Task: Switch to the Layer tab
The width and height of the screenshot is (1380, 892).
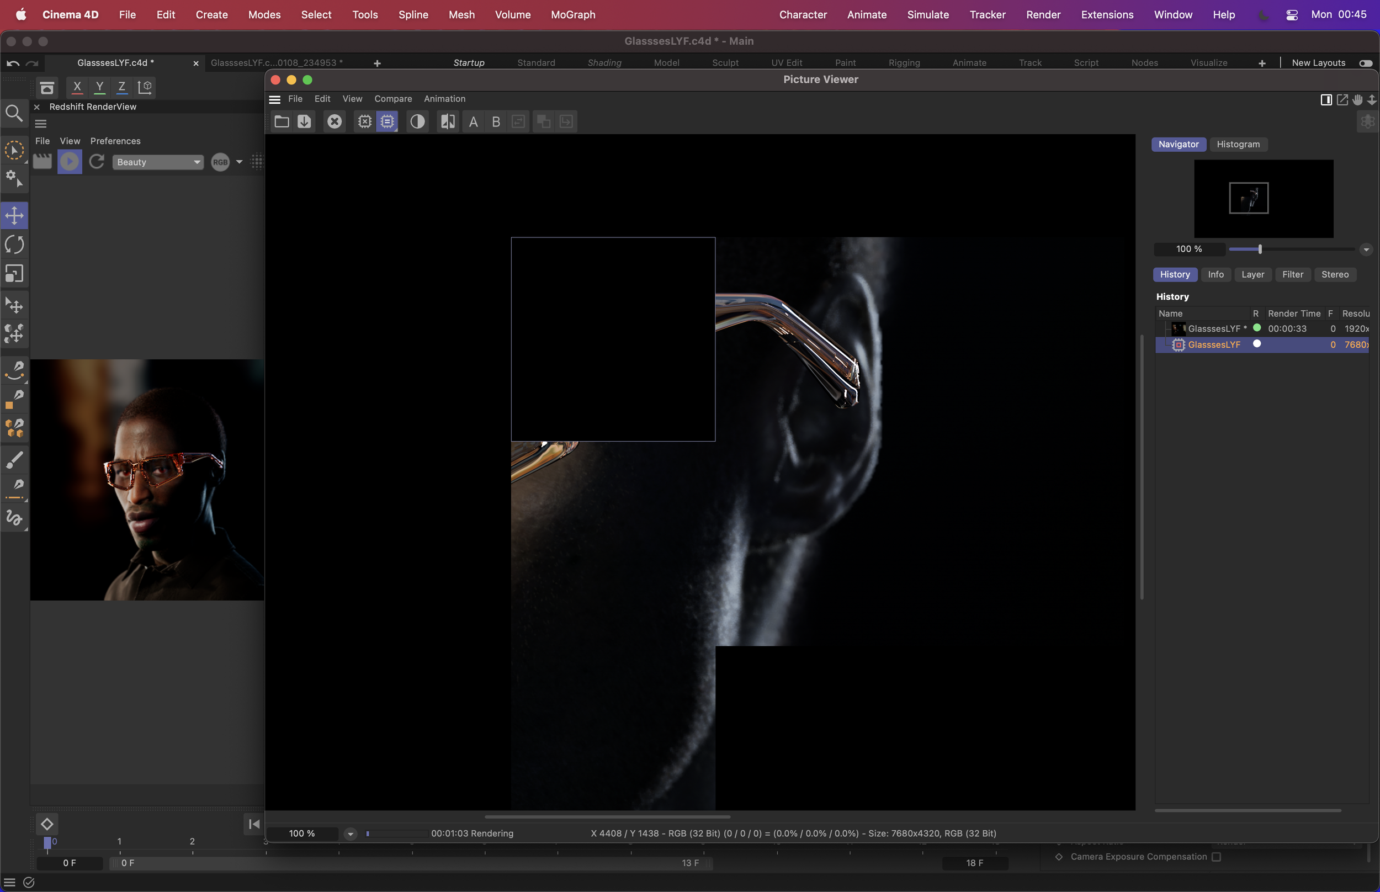Action: pyautogui.click(x=1252, y=274)
